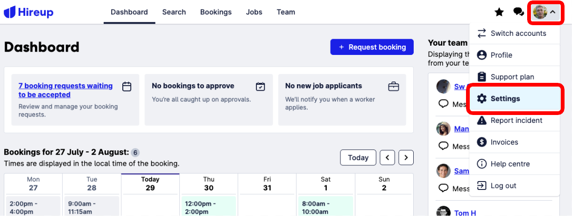Click Your team heading
Image resolution: width=572 pixels, height=216 pixels.
[448, 43]
